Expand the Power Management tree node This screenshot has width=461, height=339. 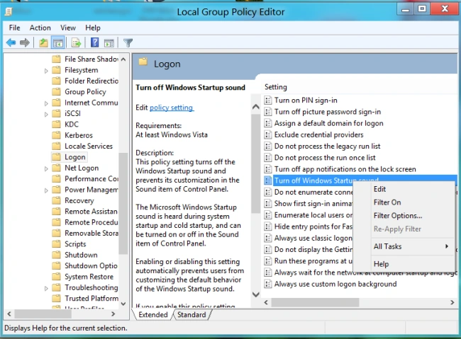click(46, 190)
